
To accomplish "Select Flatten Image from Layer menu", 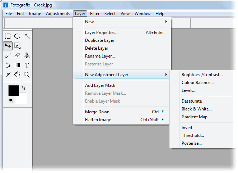I will click(98, 120).
